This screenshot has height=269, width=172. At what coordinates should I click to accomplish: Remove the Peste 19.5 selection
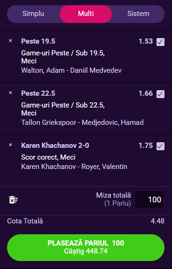10,41
